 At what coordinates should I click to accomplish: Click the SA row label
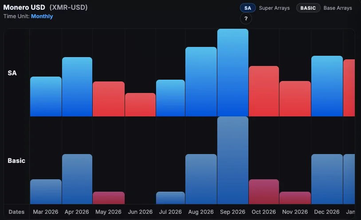12,73
